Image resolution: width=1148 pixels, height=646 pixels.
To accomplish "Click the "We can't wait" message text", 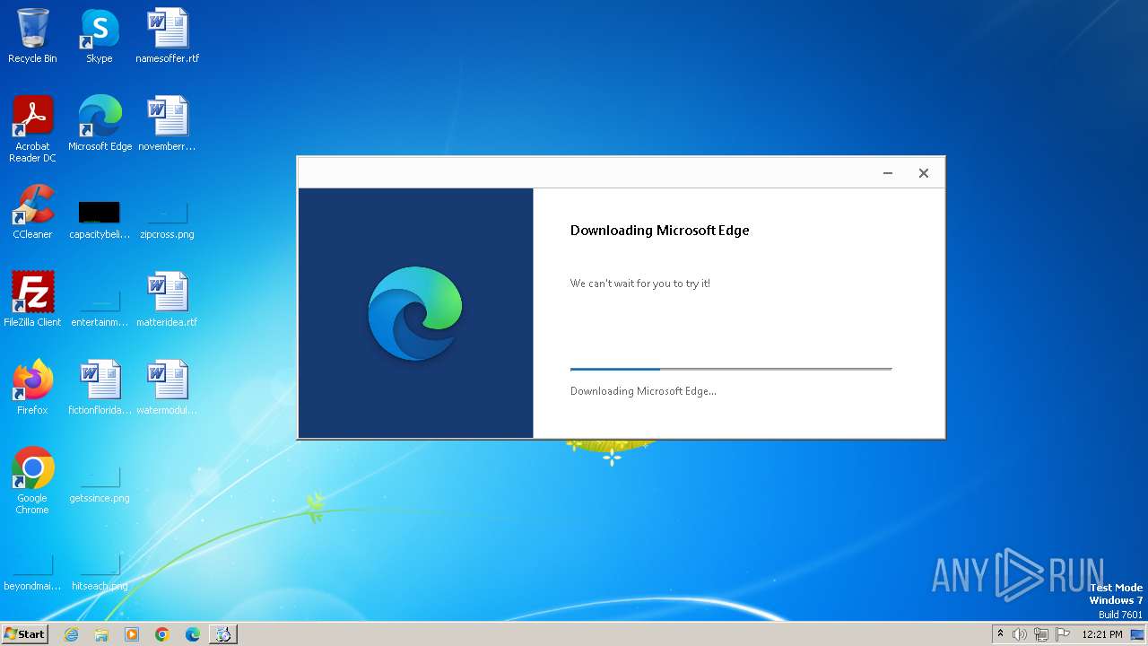I will tap(640, 284).
